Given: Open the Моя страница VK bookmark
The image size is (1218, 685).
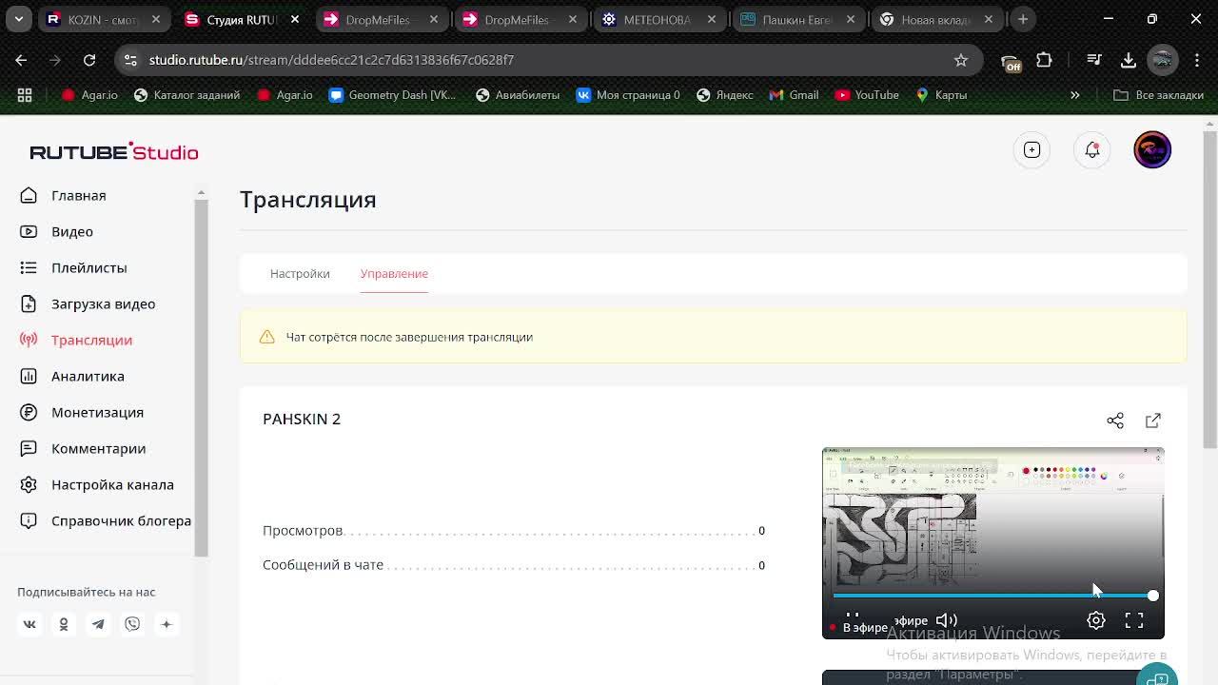Looking at the screenshot, I should [x=628, y=95].
